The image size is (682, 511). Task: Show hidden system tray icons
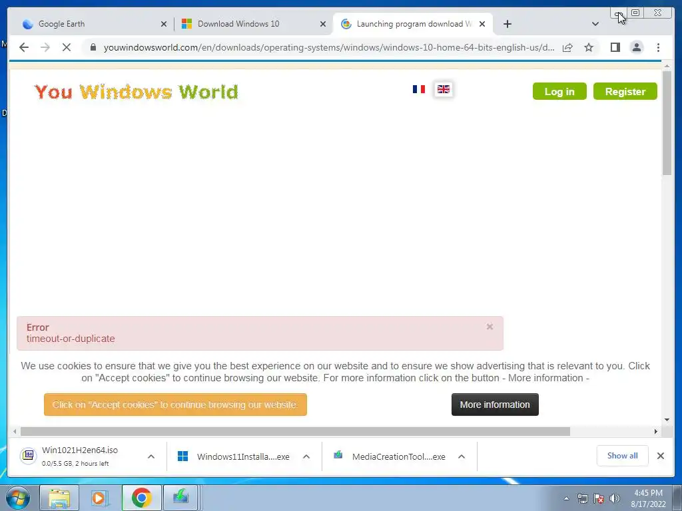pos(566,498)
